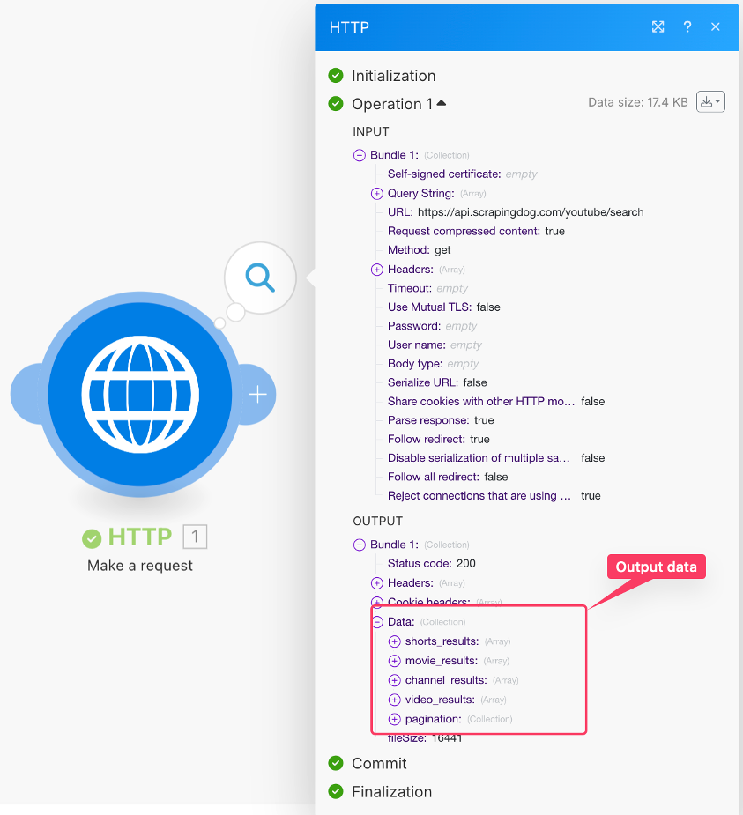Click the Reject connections row
The width and height of the screenshot is (743, 815).
tap(494, 496)
